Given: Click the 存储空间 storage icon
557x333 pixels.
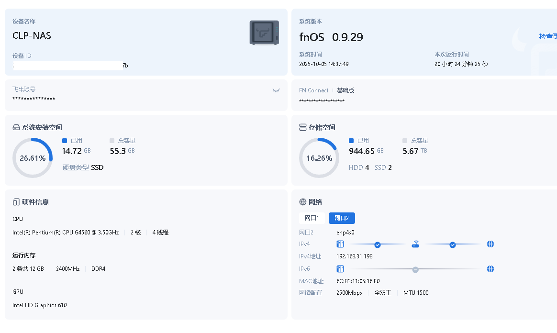Looking at the screenshot, I should tap(302, 128).
